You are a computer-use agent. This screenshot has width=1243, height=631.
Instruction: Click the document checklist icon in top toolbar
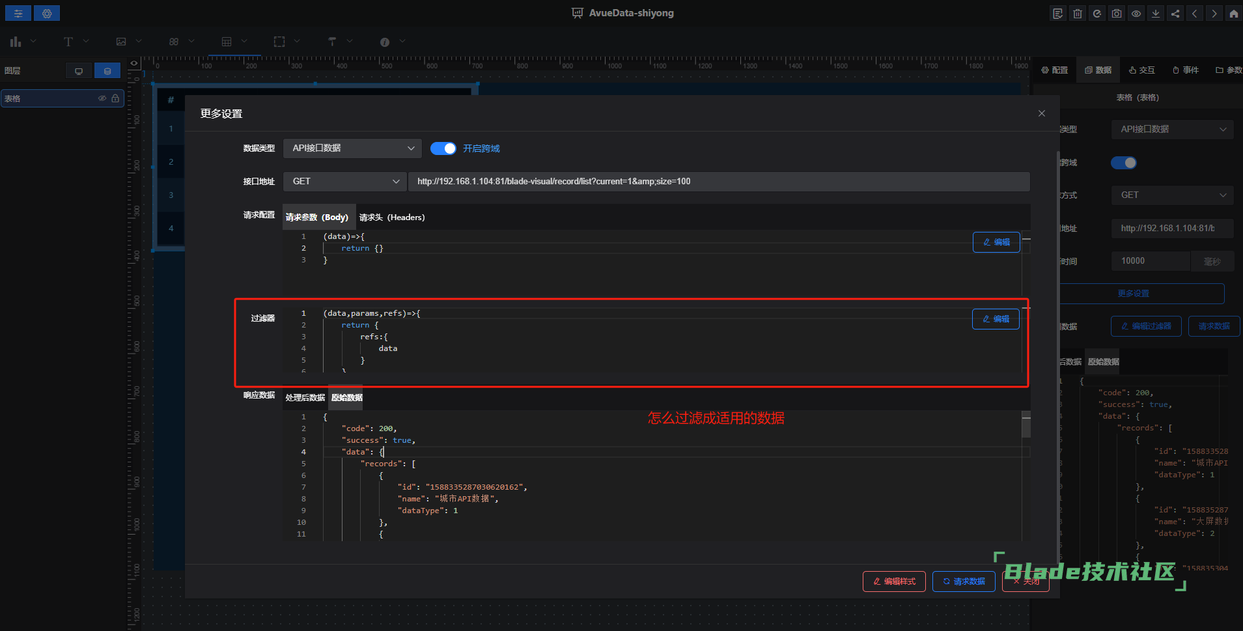pos(1058,13)
